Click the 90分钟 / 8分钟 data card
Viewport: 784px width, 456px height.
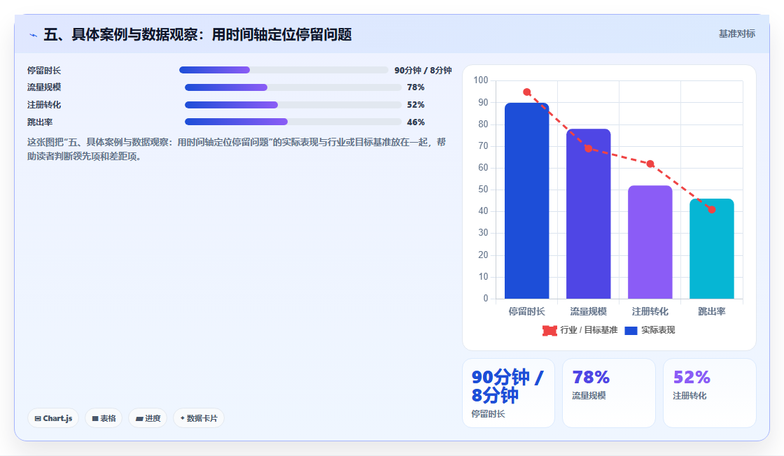tap(508, 393)
